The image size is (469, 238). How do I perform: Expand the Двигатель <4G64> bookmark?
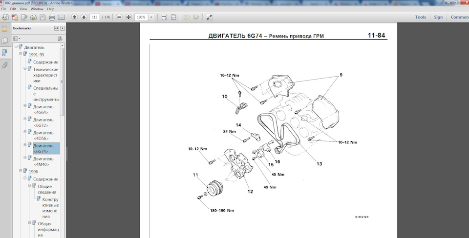[x=25, y=106]
